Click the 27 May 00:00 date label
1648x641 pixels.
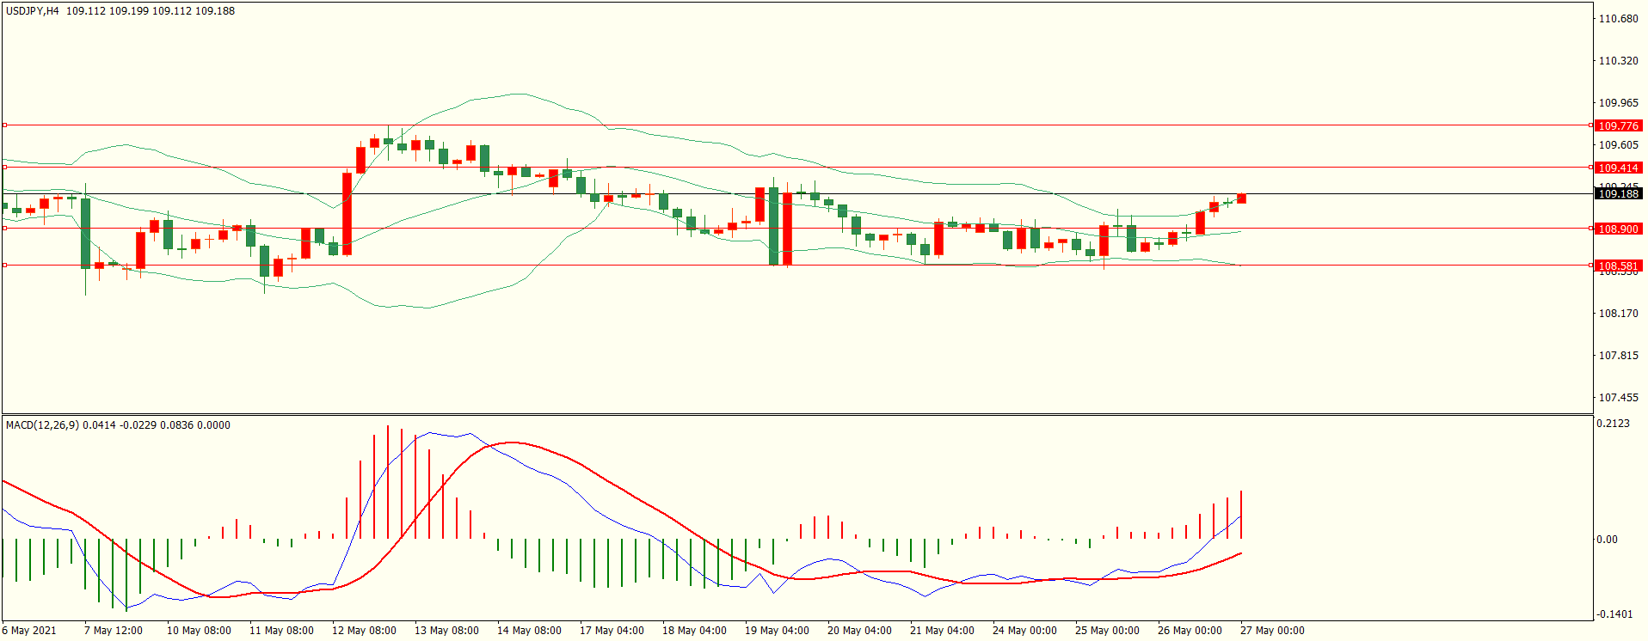pos(1272,631)
